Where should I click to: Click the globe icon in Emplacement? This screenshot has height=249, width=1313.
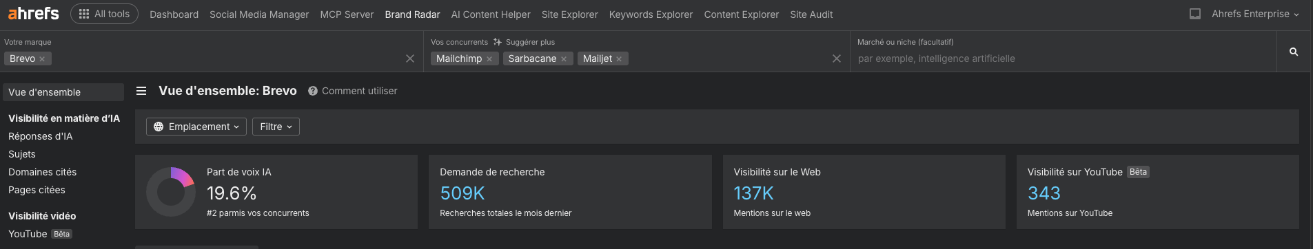159,127
